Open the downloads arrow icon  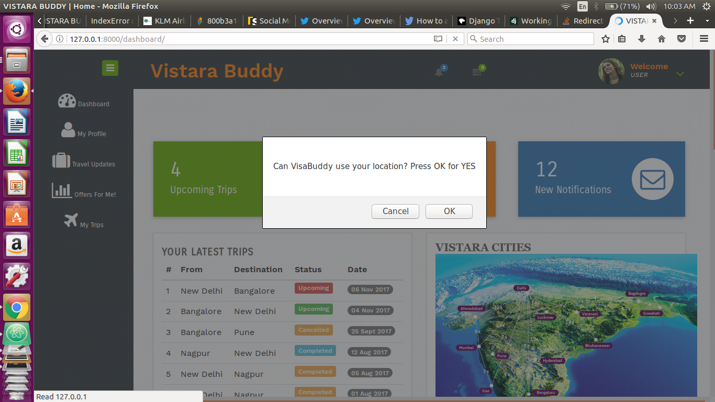[642, 39]
